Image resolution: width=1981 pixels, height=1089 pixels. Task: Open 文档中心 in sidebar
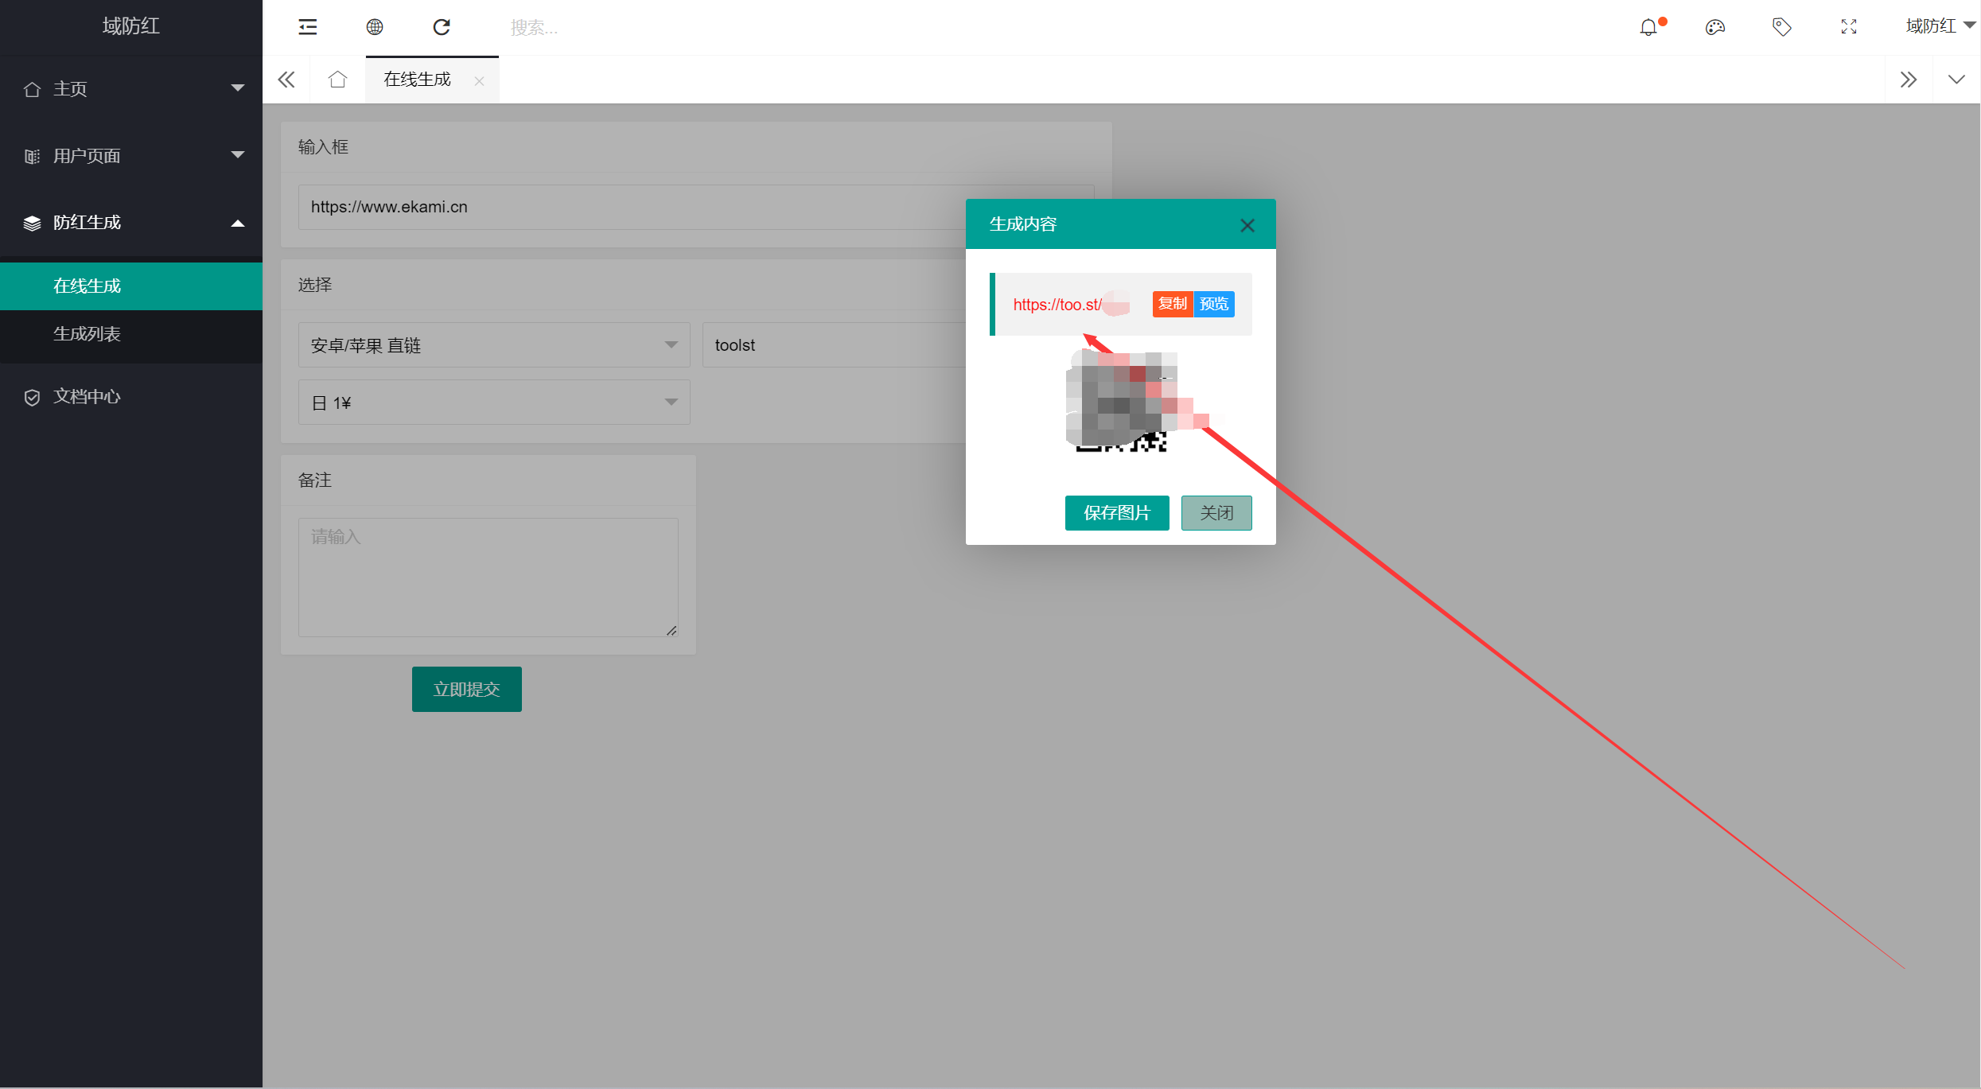(131, 396)
